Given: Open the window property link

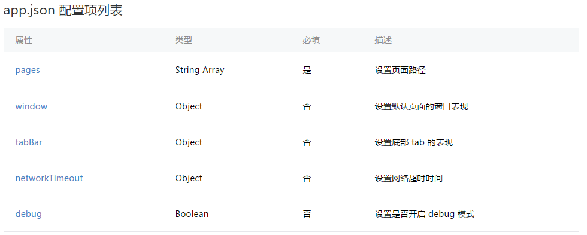Looking at the screenshot, I should [x=31, y=106].
